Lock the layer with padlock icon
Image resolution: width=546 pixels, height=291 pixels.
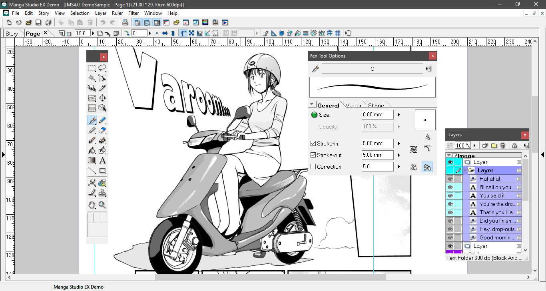click(x=514, y=145)
